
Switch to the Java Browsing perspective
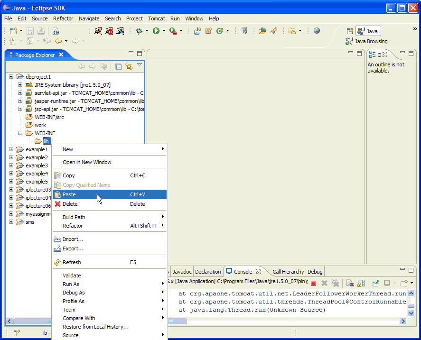(366, 41)
